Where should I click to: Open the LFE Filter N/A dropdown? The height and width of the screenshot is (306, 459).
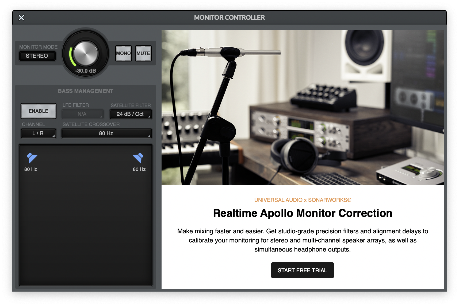[82, 114]
